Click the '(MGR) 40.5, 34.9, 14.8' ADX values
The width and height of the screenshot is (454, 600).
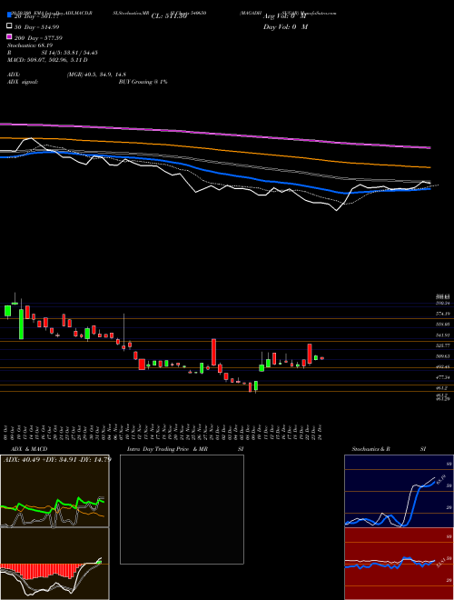click(96, 75)
